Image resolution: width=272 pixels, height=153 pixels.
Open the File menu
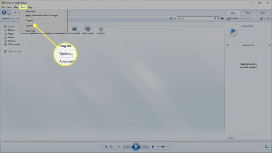3,7
